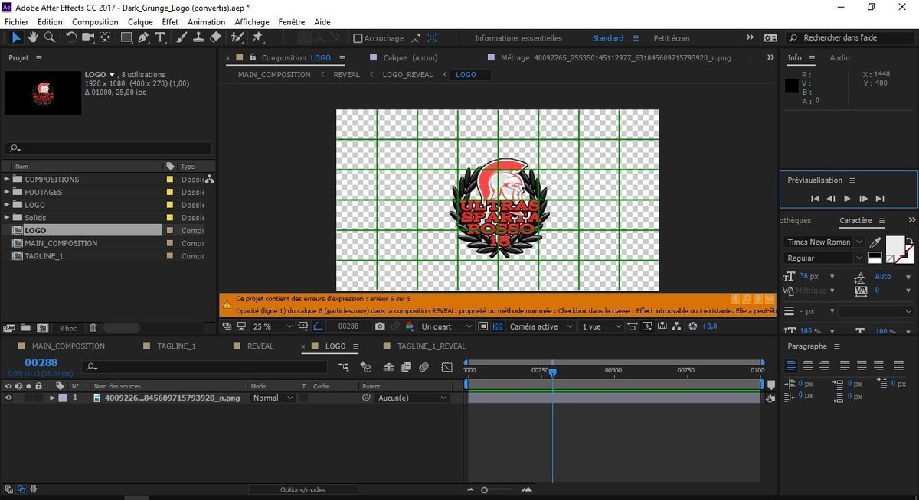
Task: Hide layer 1 using eye toggle
Action: point(8,398)
